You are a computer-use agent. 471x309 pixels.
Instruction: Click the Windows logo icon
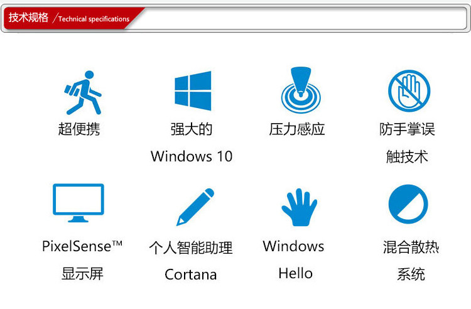[x=193, y=90]
